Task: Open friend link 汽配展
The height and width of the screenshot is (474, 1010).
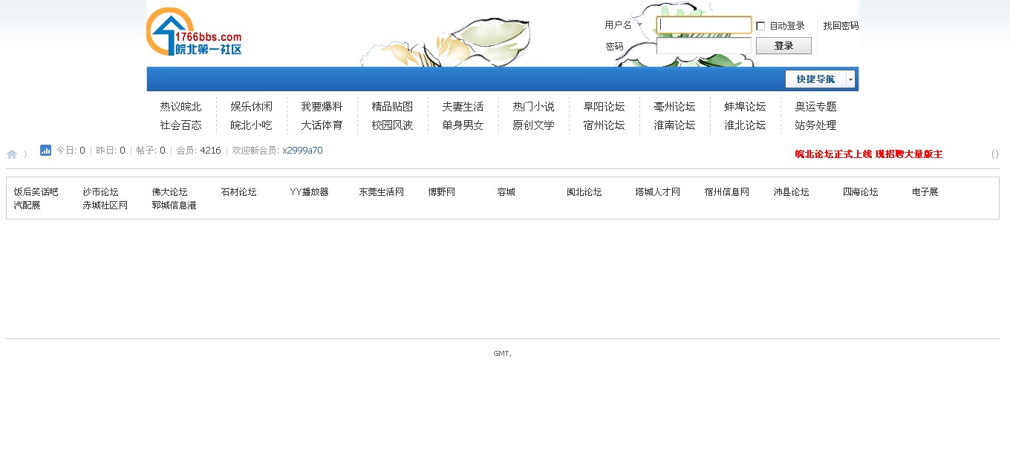Action: tap(27, 205)
